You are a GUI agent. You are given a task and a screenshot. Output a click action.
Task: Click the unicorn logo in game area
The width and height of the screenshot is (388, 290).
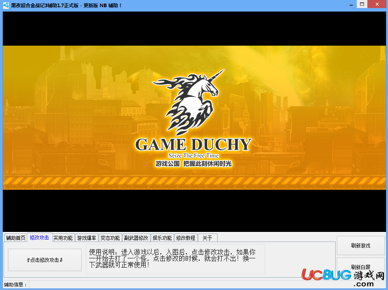point(188,102)
